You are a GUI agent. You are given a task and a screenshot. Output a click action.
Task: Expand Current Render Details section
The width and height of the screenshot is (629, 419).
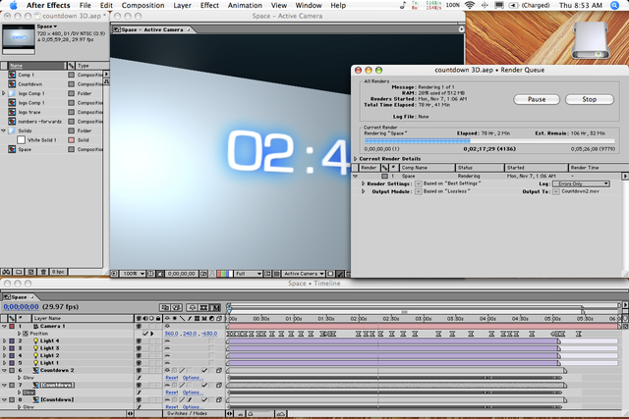tap(356, 158)
